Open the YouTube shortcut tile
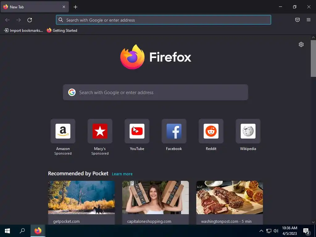The image size is (316, 237). point(137,131)
